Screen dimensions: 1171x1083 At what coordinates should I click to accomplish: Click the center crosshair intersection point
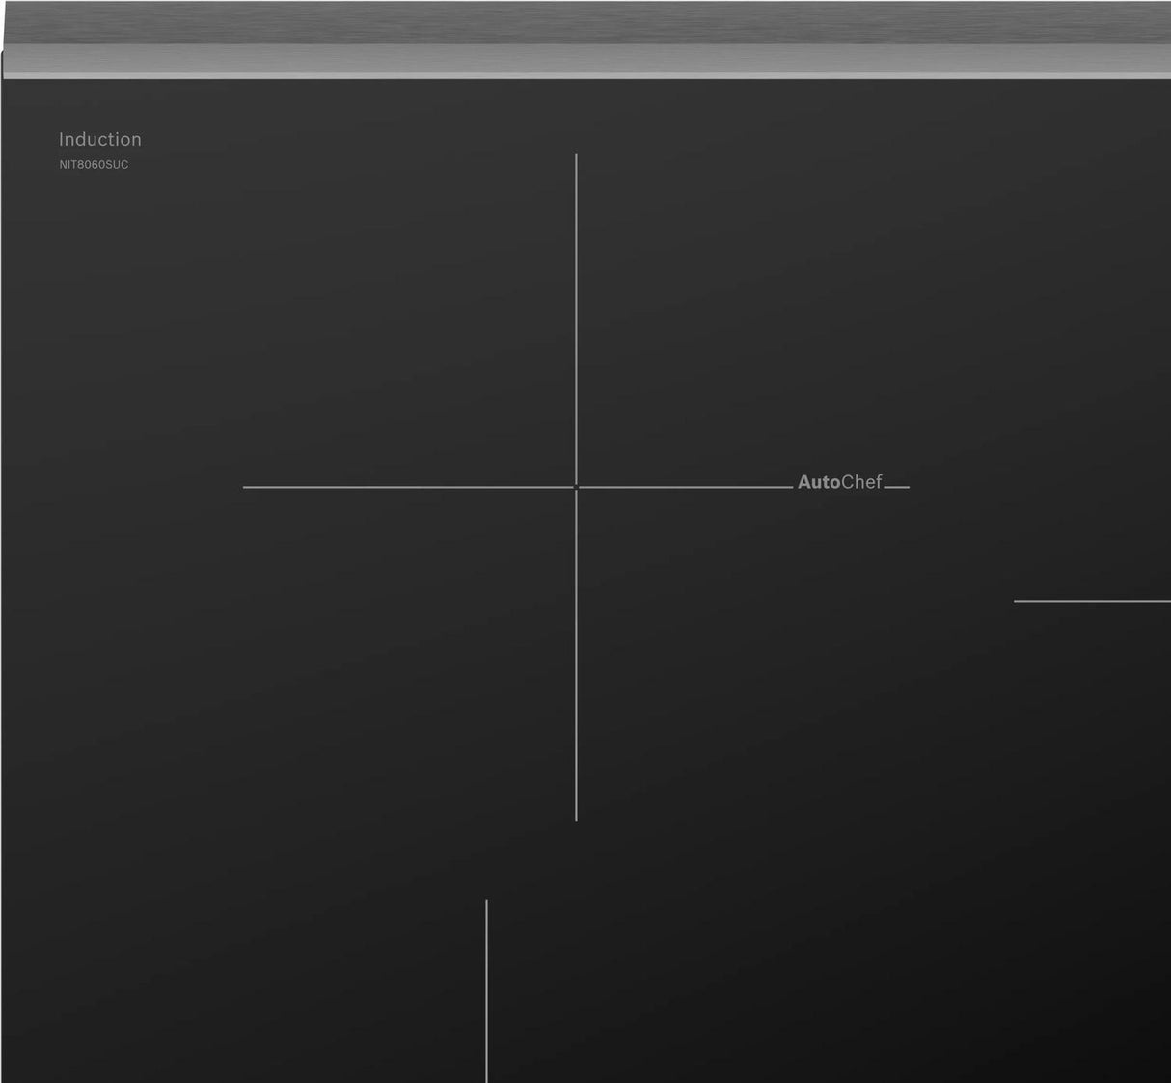click(576, 487)
